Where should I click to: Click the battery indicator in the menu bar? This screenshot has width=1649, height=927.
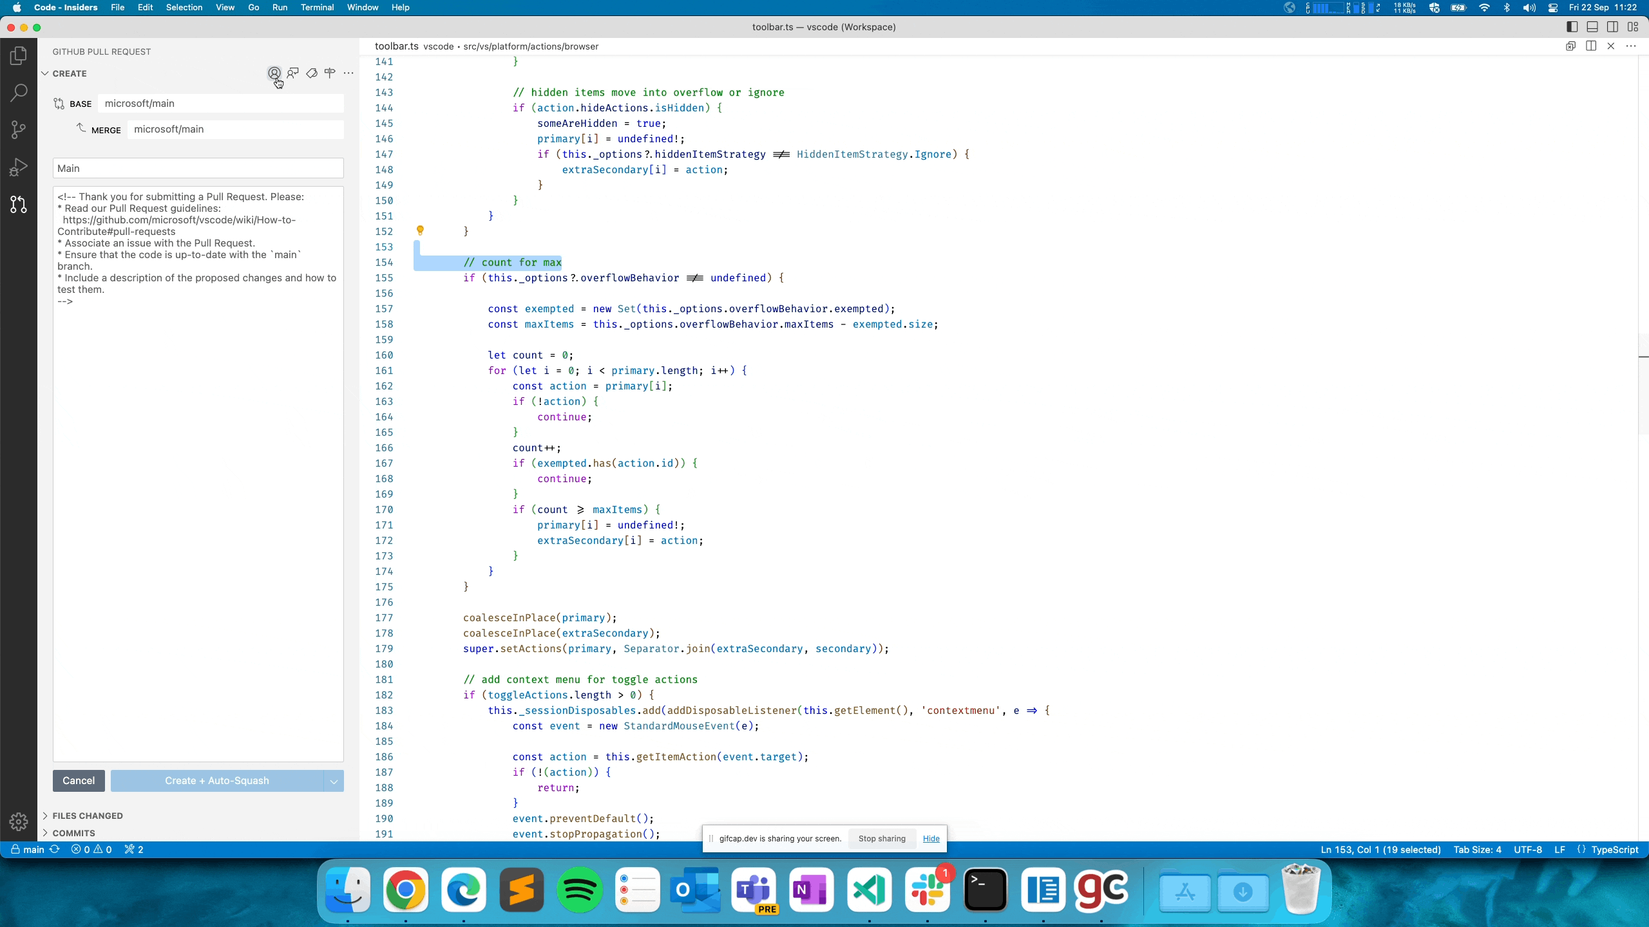[1458, 8]
